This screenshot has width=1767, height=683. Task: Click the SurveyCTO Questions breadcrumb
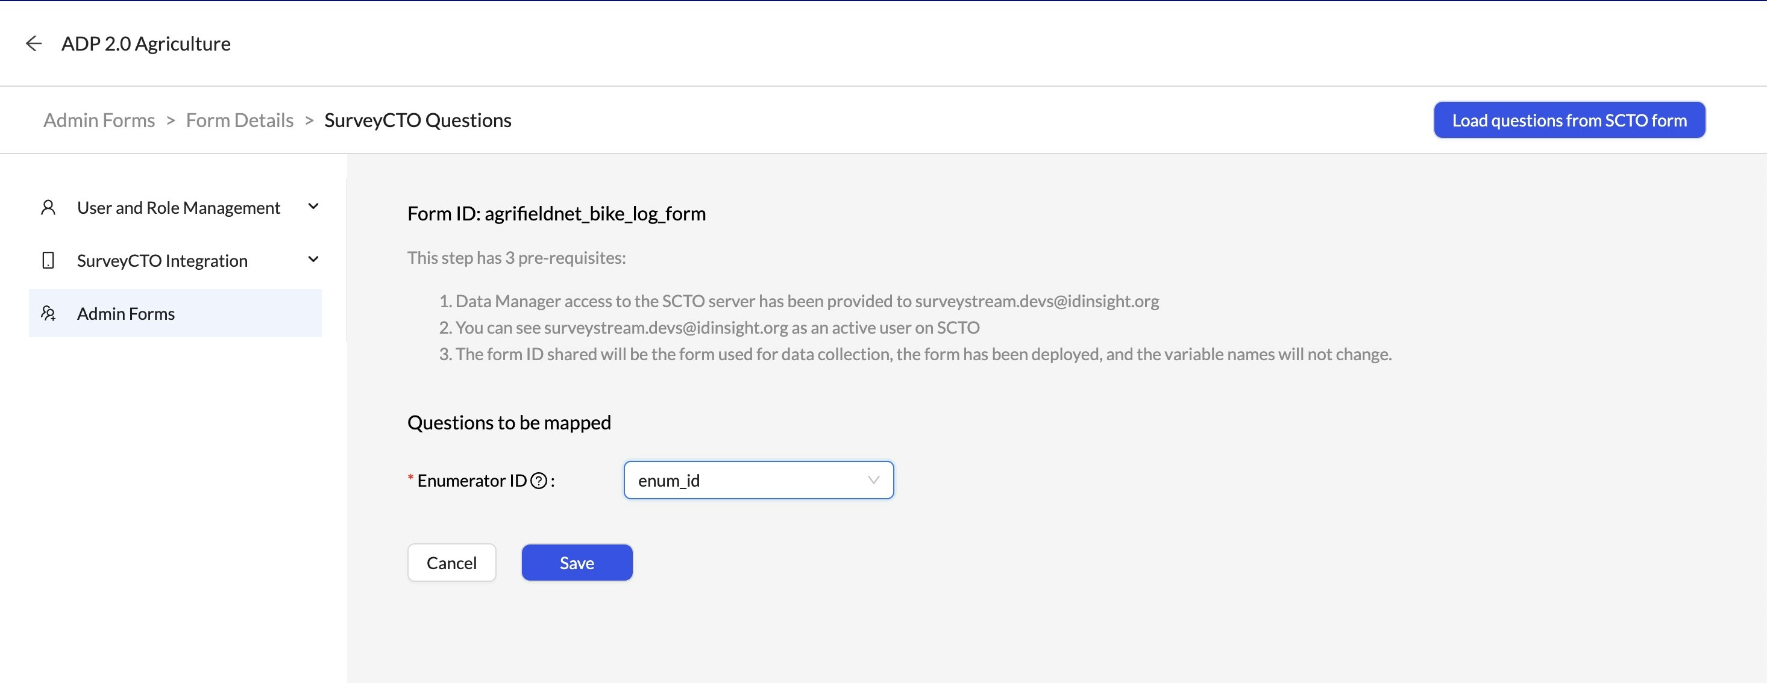(417, 120)
